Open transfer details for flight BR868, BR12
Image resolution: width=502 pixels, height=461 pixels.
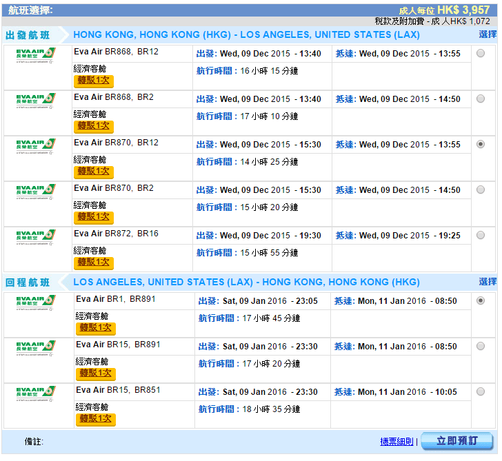pyautogui.click(x=93, y=81)
